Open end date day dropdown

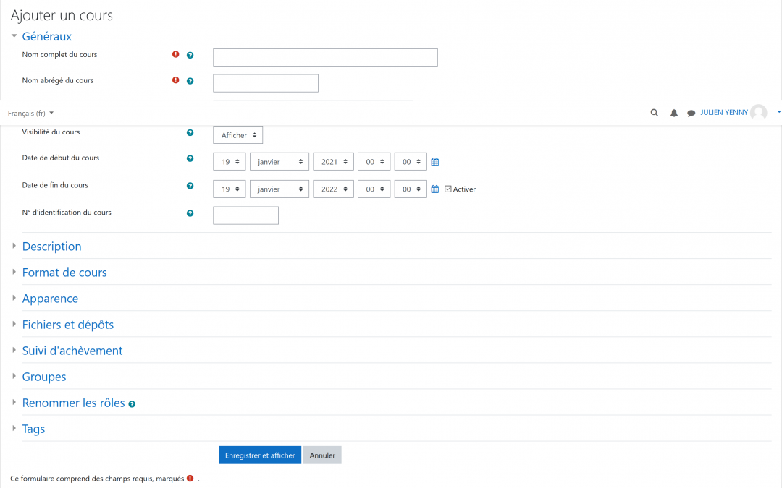point(230,189)
